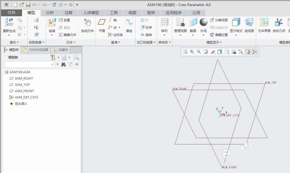Click Perspective View (透视图) icon

[x=249, y=22]
